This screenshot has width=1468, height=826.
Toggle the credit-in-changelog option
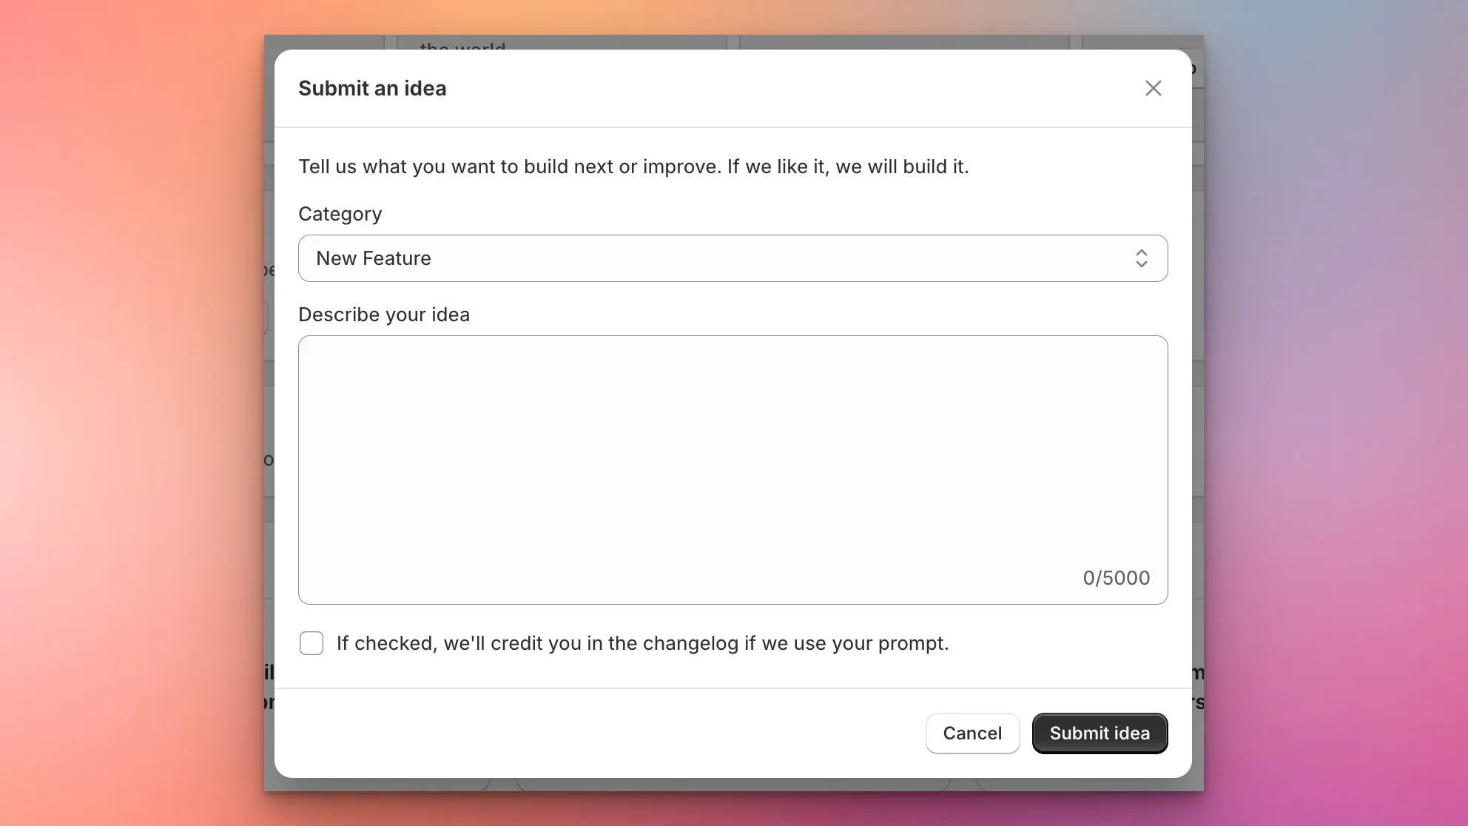coord(311,643)
